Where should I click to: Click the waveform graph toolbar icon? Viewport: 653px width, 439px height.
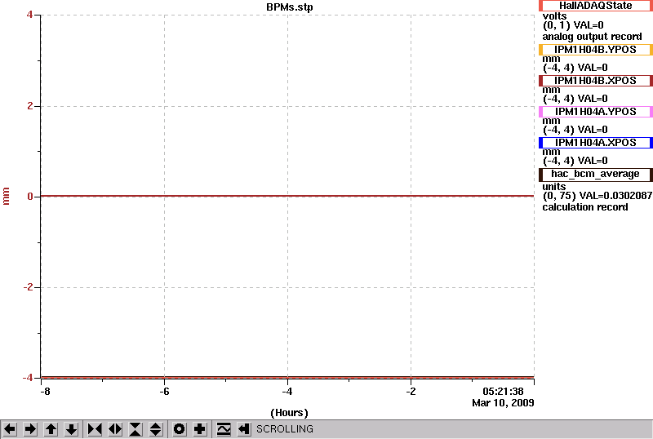pos(224,429)
